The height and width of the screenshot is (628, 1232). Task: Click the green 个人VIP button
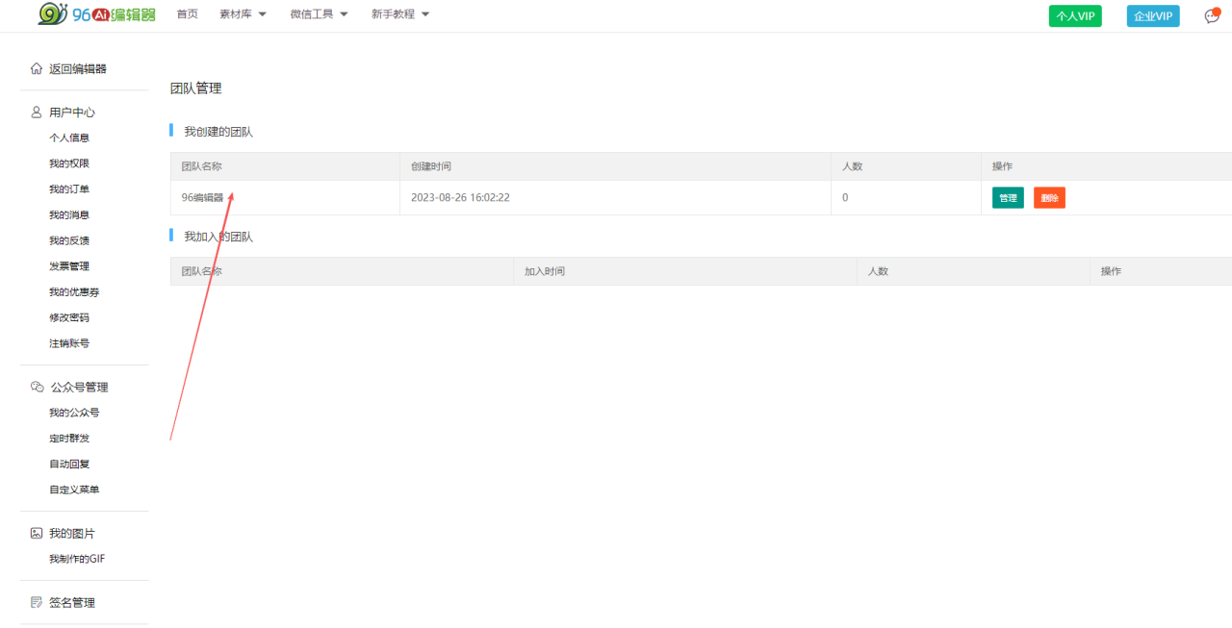pyautogui.click(x=1074, y=15)
